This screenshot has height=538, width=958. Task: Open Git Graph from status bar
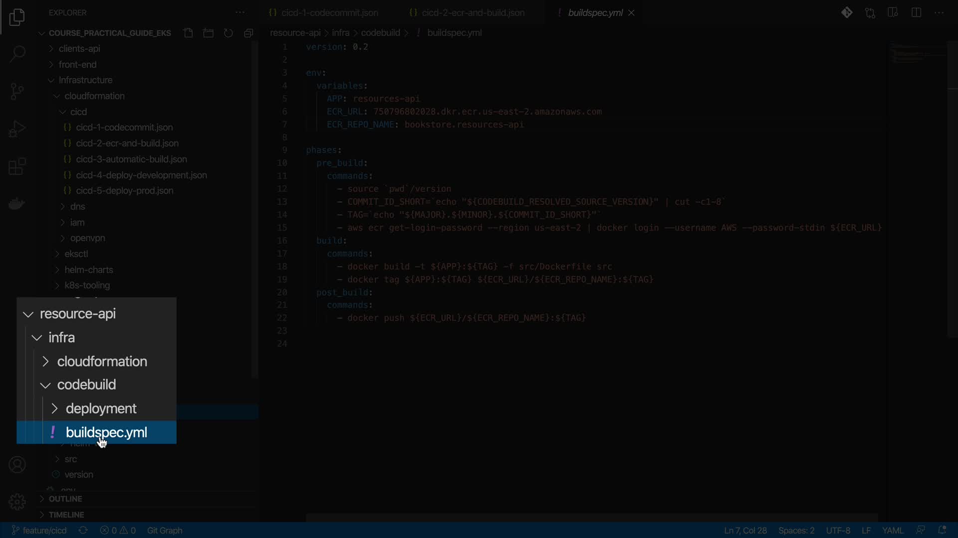165,531
